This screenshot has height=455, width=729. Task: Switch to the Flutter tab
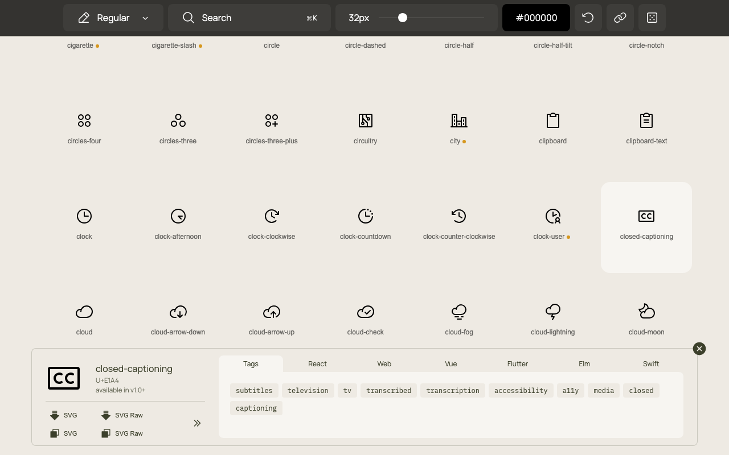518,364
